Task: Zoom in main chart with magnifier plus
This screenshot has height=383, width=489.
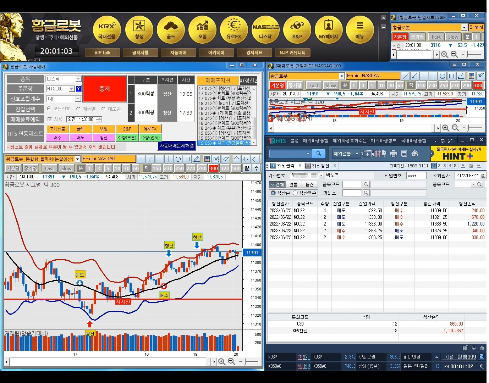Action: 222,361
